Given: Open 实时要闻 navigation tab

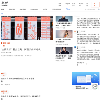Looking at the screenshot, I should [x=22, y=9].
